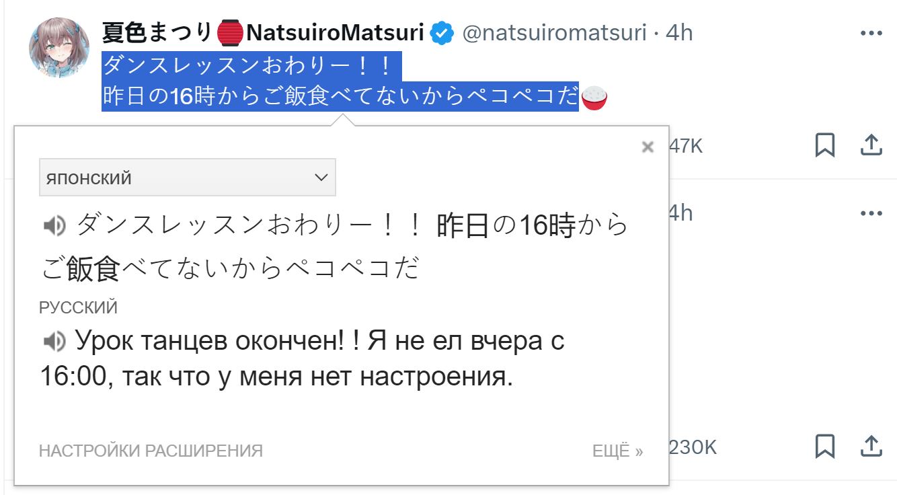View the 47K views analytics

click(x=685, y=145)
